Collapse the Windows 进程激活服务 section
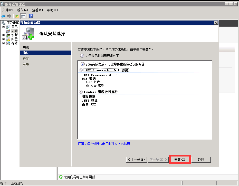The width and height of the screenshot is (239, 186). tap(81, 92)
